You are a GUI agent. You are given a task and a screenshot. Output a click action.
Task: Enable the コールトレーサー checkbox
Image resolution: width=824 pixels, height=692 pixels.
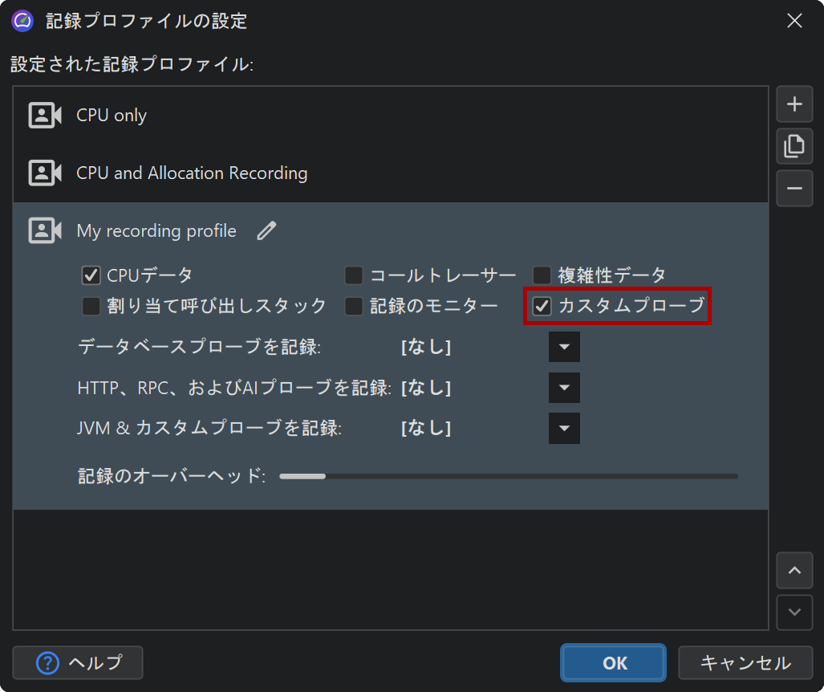click(x=354, y=275)
